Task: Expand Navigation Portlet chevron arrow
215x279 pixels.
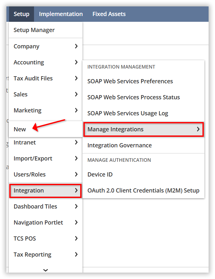Action: (x=76, y=222)
